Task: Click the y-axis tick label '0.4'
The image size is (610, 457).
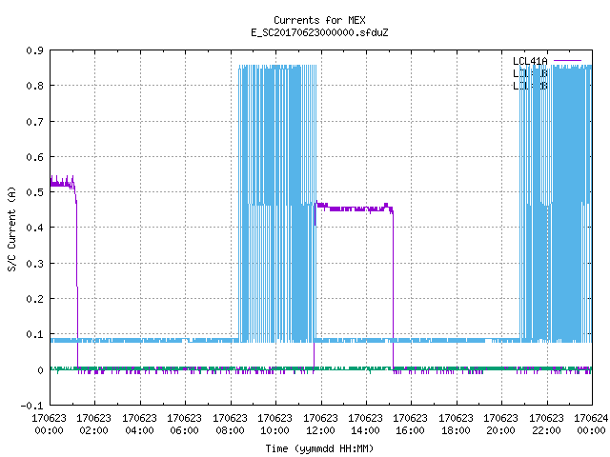Action: (35, 228)
